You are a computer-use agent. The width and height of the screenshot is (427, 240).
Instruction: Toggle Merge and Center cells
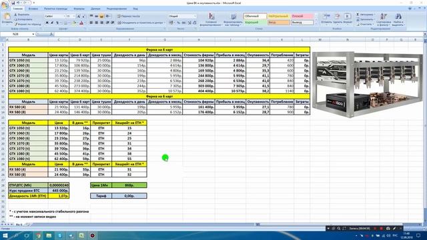tap(141, 23)
